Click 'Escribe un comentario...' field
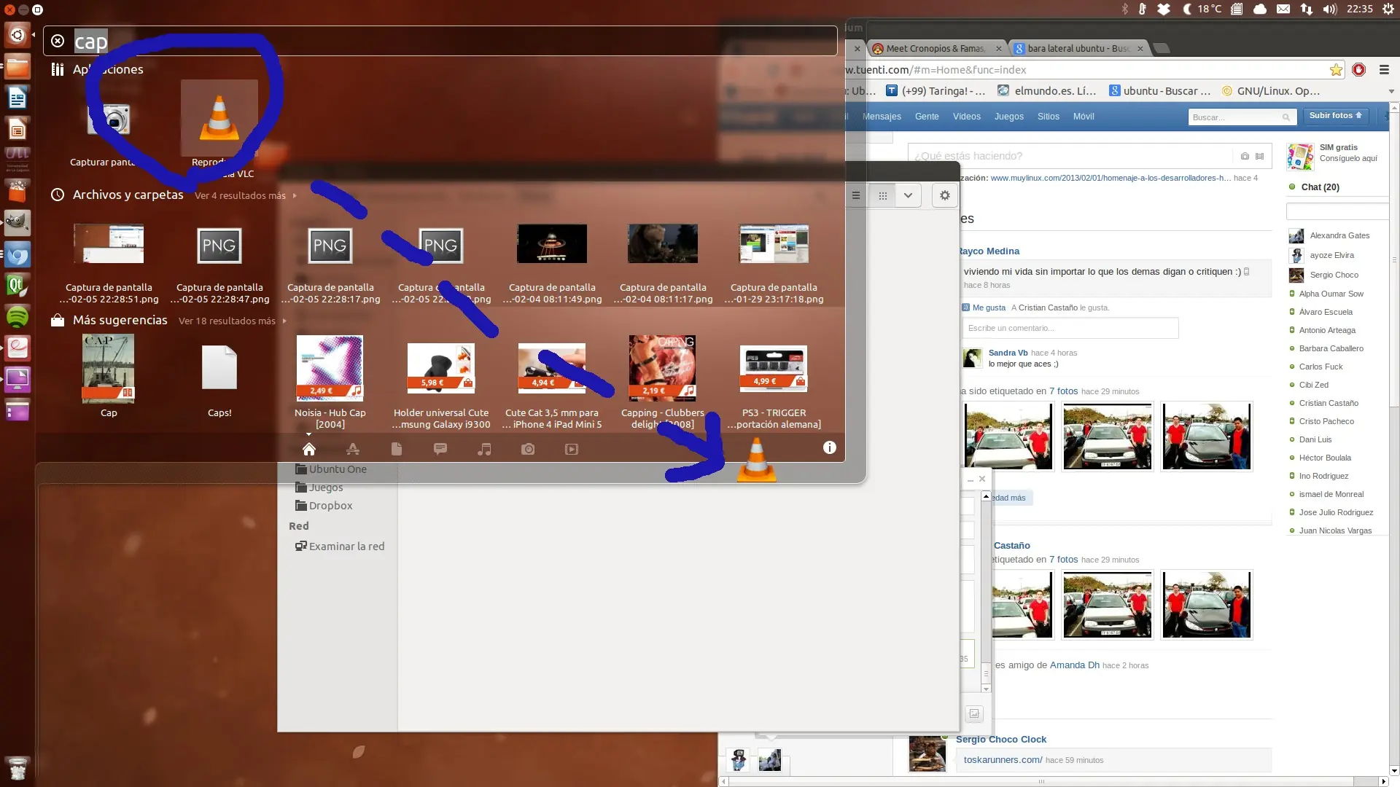The width and height of the screenshot is (1400, 787). point(1070,328)
